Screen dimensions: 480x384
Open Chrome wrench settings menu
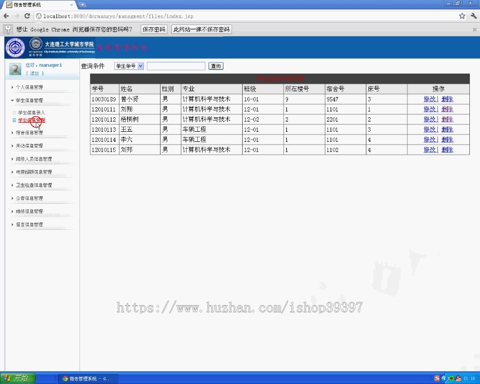click(x=474, y=16)
